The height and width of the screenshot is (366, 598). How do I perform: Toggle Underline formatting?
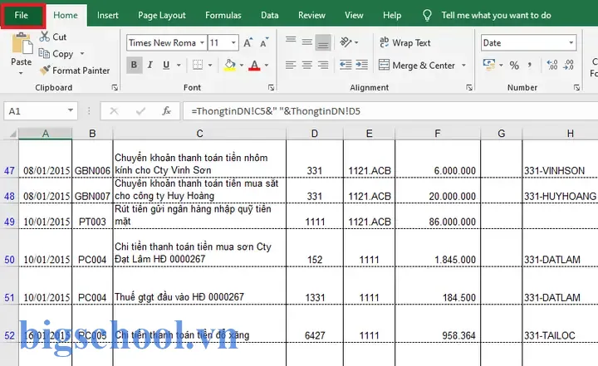pyautogui.click(x=166, y=65)
